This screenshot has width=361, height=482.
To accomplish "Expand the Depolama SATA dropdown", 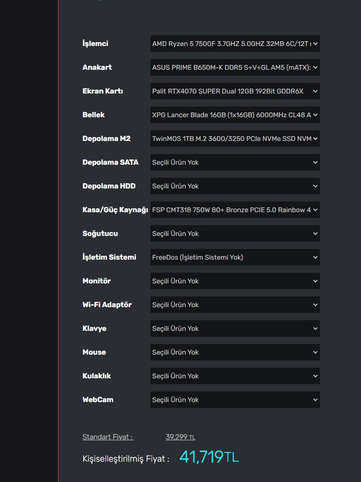I will [235, 162].
